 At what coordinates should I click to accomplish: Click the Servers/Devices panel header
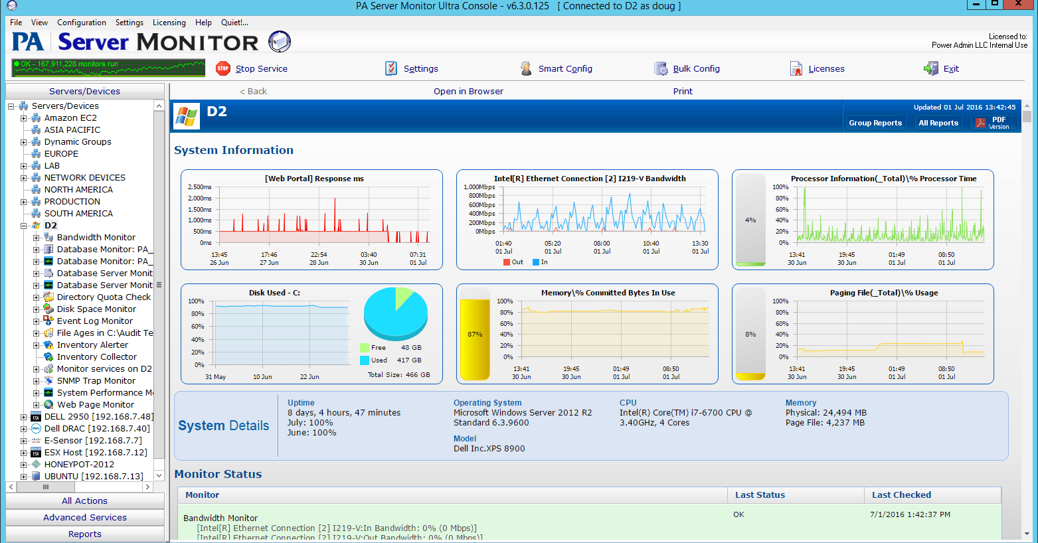point(85,91)
